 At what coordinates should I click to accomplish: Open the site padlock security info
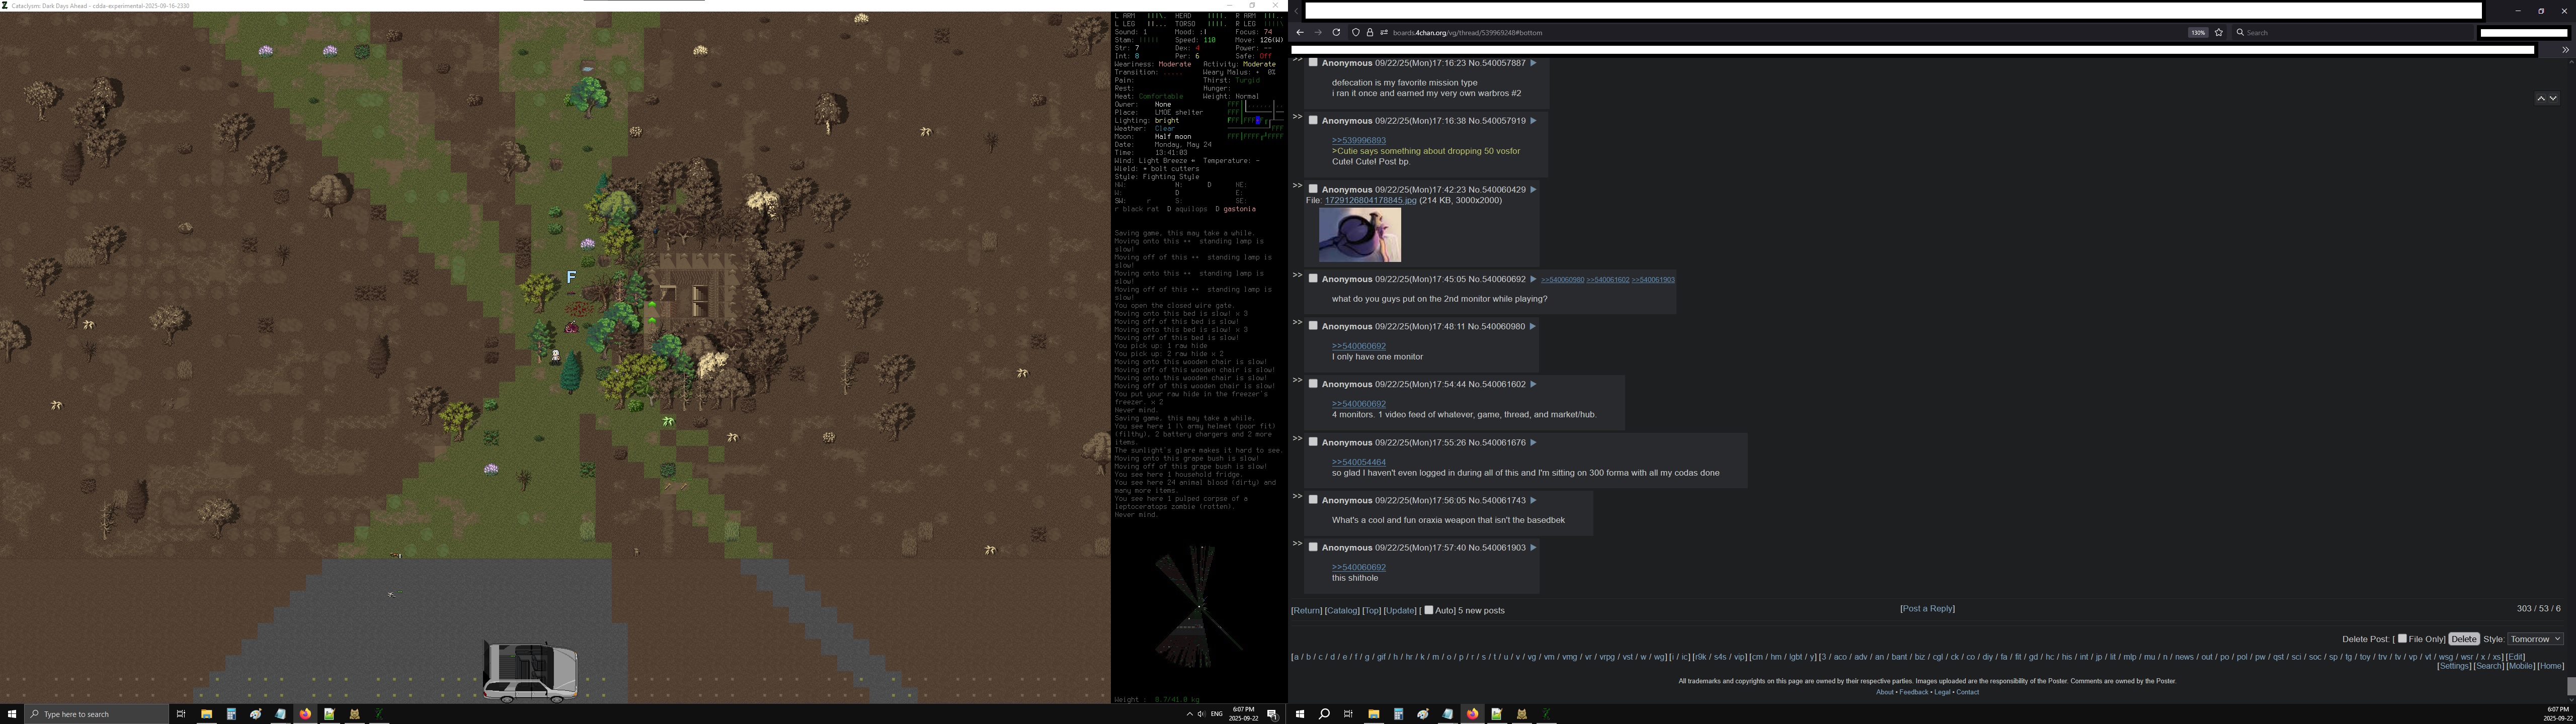click(x=1370, y=32)
